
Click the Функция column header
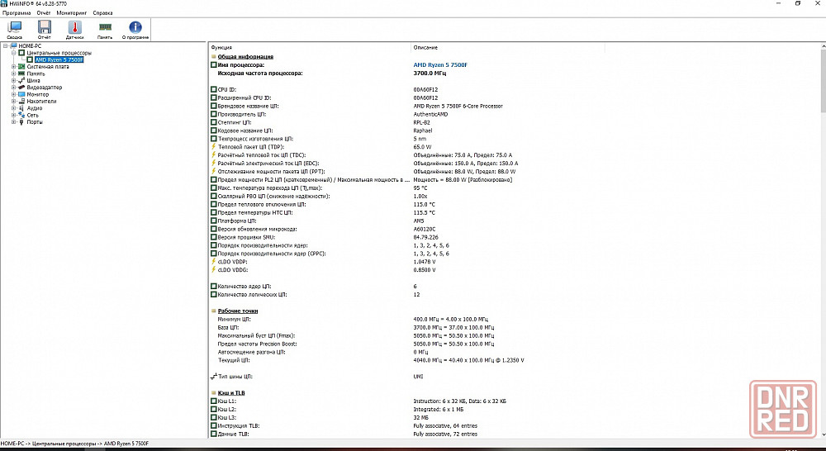(x=309, y=47)
